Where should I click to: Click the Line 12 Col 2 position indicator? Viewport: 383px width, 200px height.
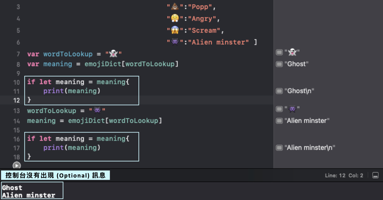tap(344, 175)
